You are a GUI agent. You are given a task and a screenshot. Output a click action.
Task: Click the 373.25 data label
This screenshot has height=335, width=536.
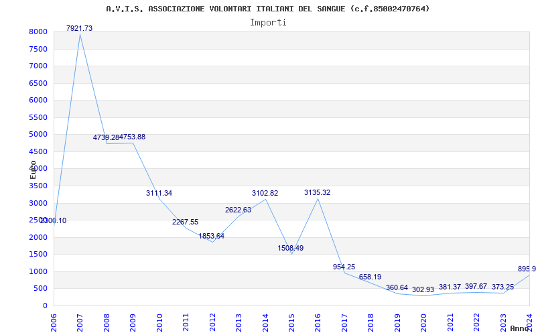point(503,287)
